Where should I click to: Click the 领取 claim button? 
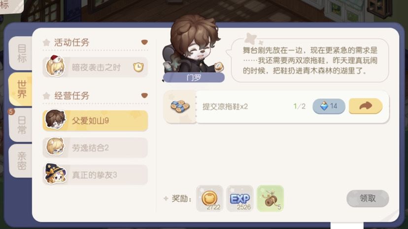tap(368, 199)
